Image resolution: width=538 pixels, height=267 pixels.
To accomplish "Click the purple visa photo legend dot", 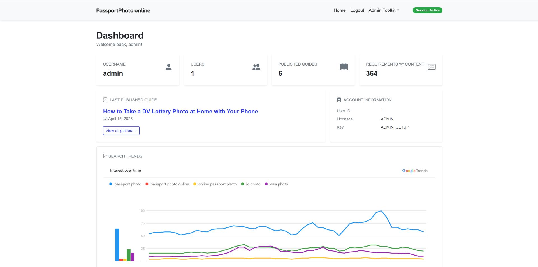I will 266,184.
